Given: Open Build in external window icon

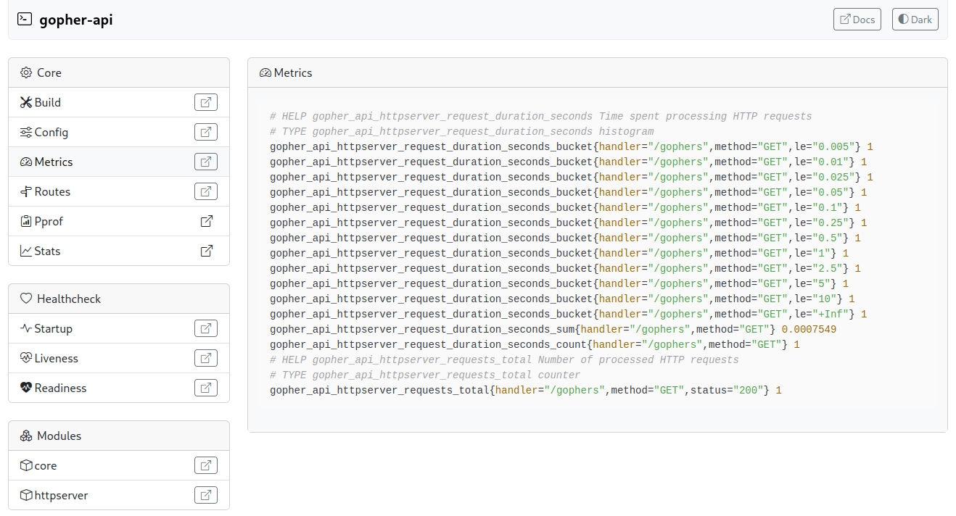Looking at the screenshot, I should (x=206, y=102).
